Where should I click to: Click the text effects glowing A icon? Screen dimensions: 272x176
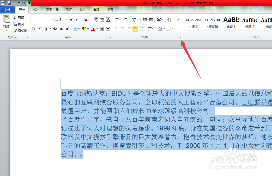[x=75, y=29]
